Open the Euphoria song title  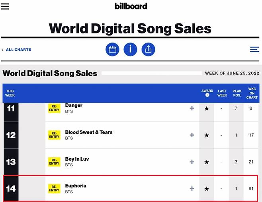[x=76, y=186]
